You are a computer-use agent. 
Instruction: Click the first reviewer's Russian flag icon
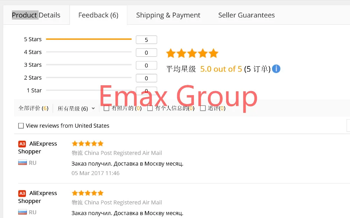point(22,162)
